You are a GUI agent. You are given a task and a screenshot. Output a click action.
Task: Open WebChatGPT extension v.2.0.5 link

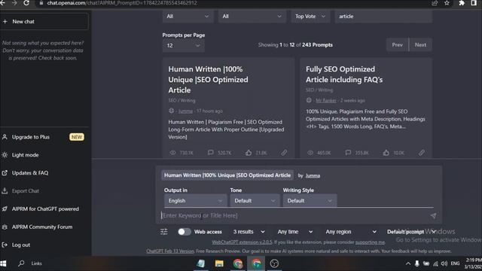242,242
